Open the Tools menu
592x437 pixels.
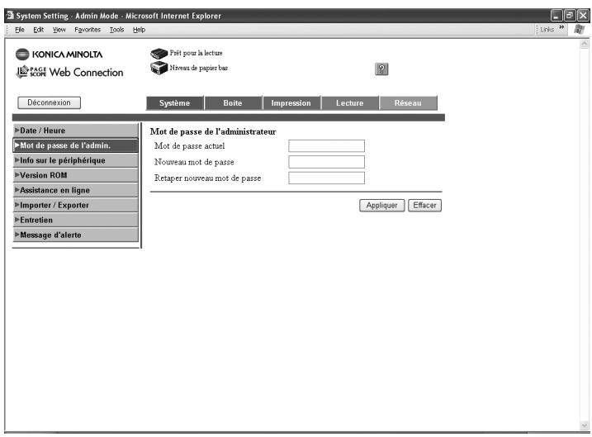click(x=116, y=30)
